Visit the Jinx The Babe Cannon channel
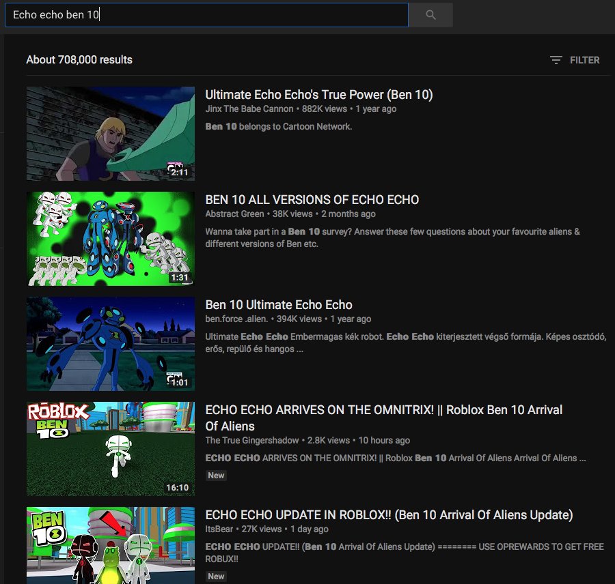 (x=249, y=109)
